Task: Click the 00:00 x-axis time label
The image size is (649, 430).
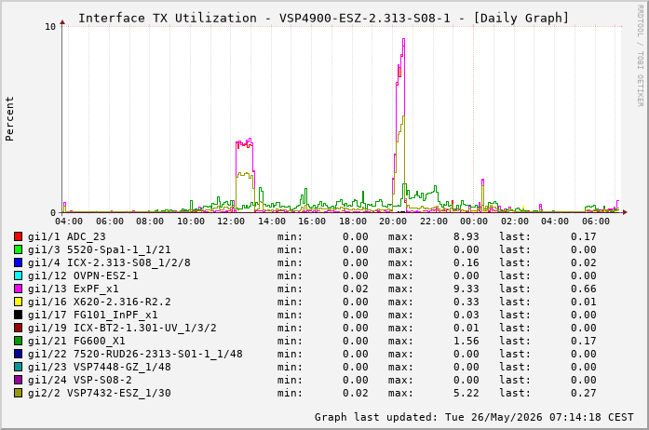Action: 474,222
